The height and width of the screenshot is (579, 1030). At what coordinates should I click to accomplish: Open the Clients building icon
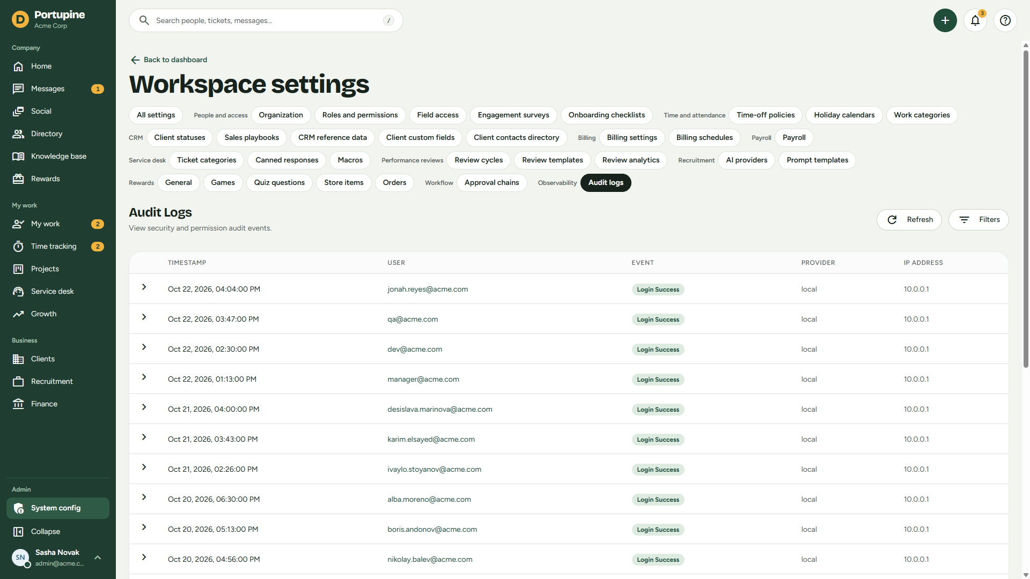pyautogui.click(x=18, y=359)
